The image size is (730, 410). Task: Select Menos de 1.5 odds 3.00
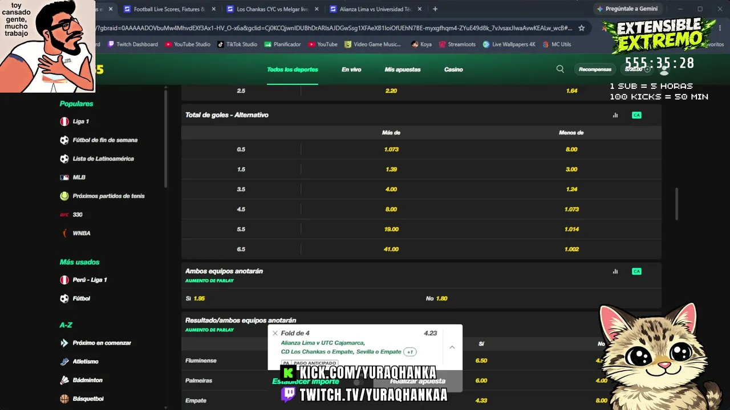(571, 169)
